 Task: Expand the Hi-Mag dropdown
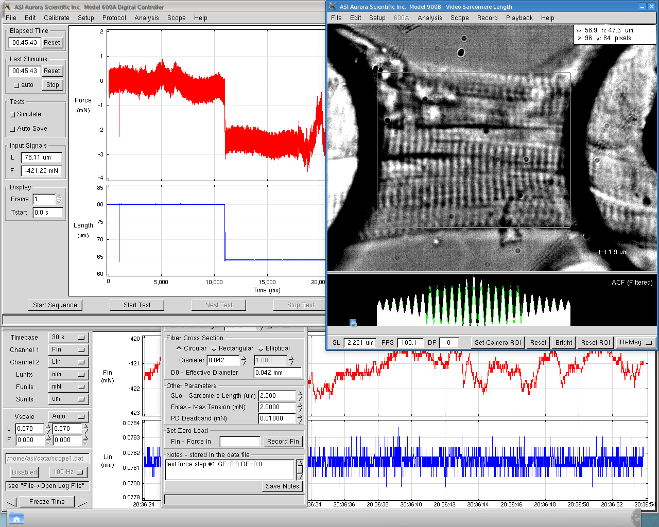coord(635,342)
